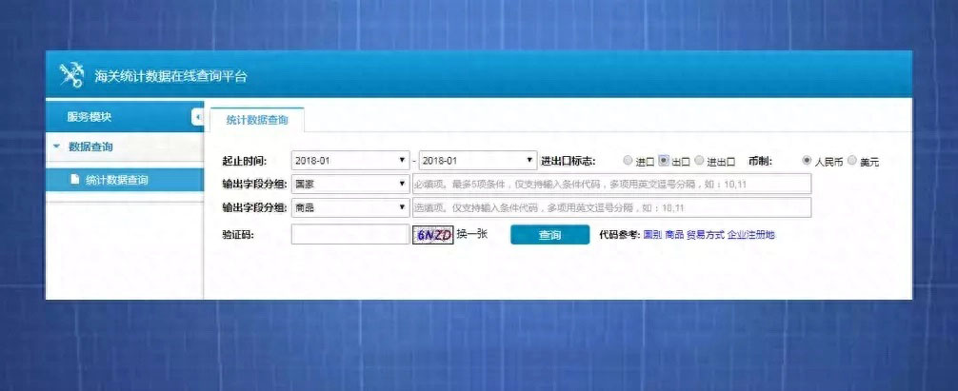Open the end month 2018-01 dropdown
958x391 pixels.
click(x=478, y=160)
